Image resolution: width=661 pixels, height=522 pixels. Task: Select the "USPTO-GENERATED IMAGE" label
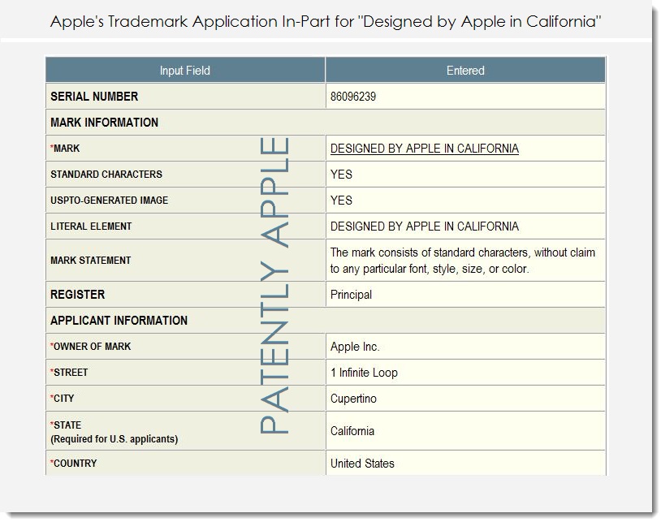pos(109,201)
